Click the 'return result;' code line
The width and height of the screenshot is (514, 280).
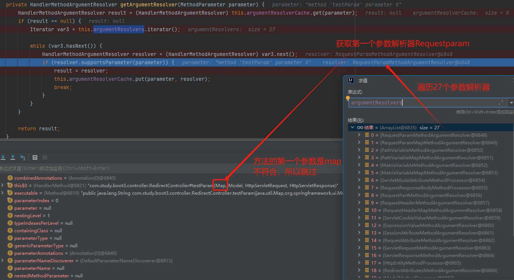point(39,129)
